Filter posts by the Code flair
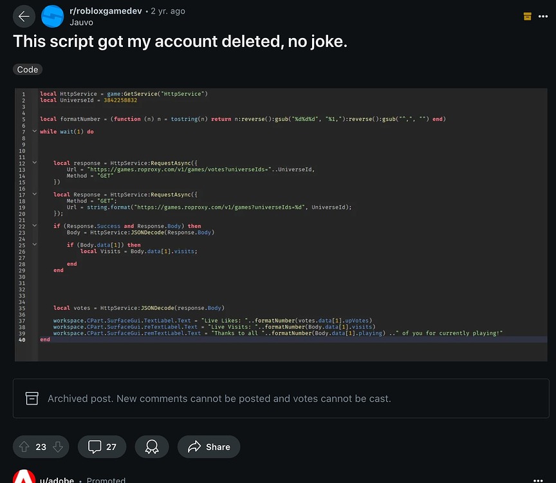556x483 pixels. pyautogui.click(x=28, y=70)
